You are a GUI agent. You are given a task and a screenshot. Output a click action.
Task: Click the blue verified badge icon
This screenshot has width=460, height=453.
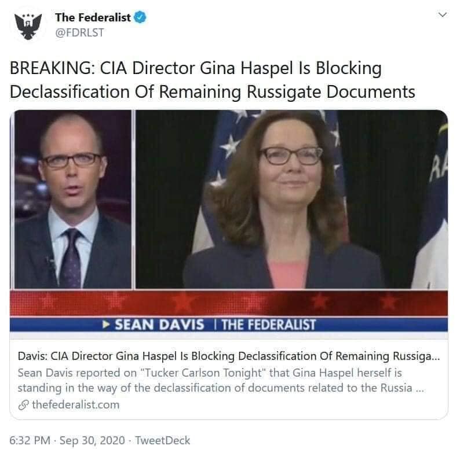click(x=140, y=17)
